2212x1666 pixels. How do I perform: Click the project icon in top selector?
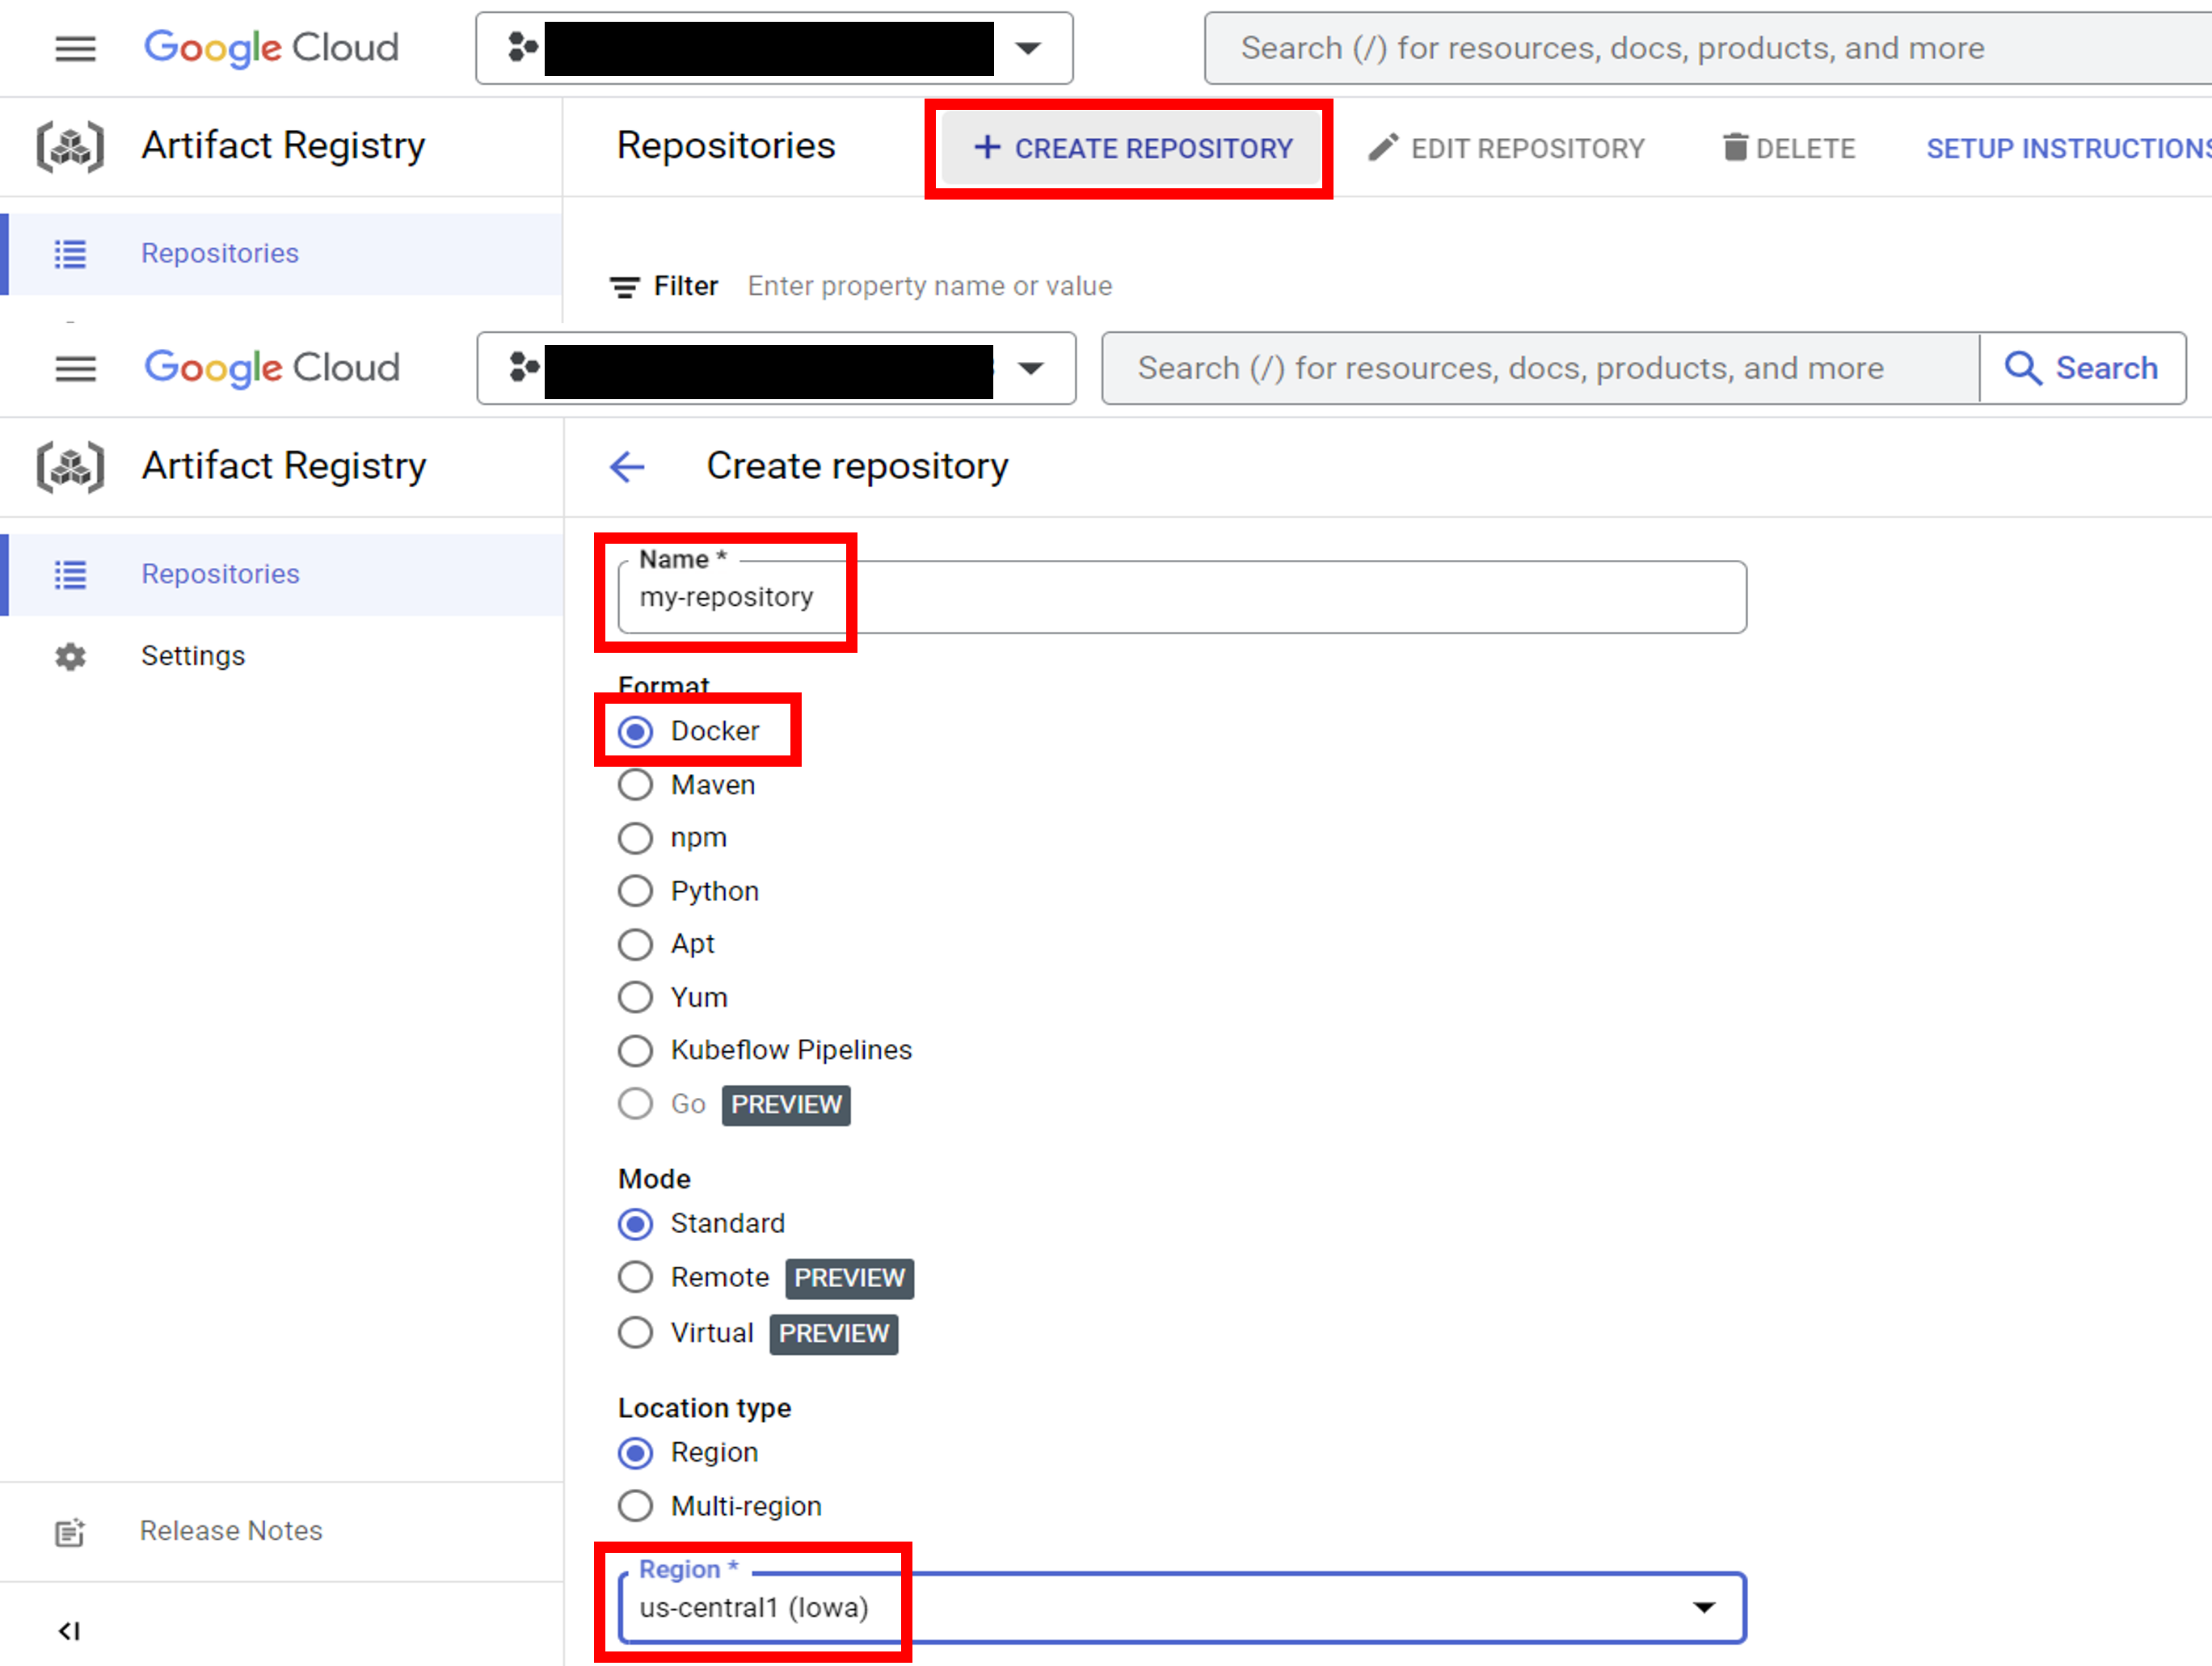click(x=523, y=47)
